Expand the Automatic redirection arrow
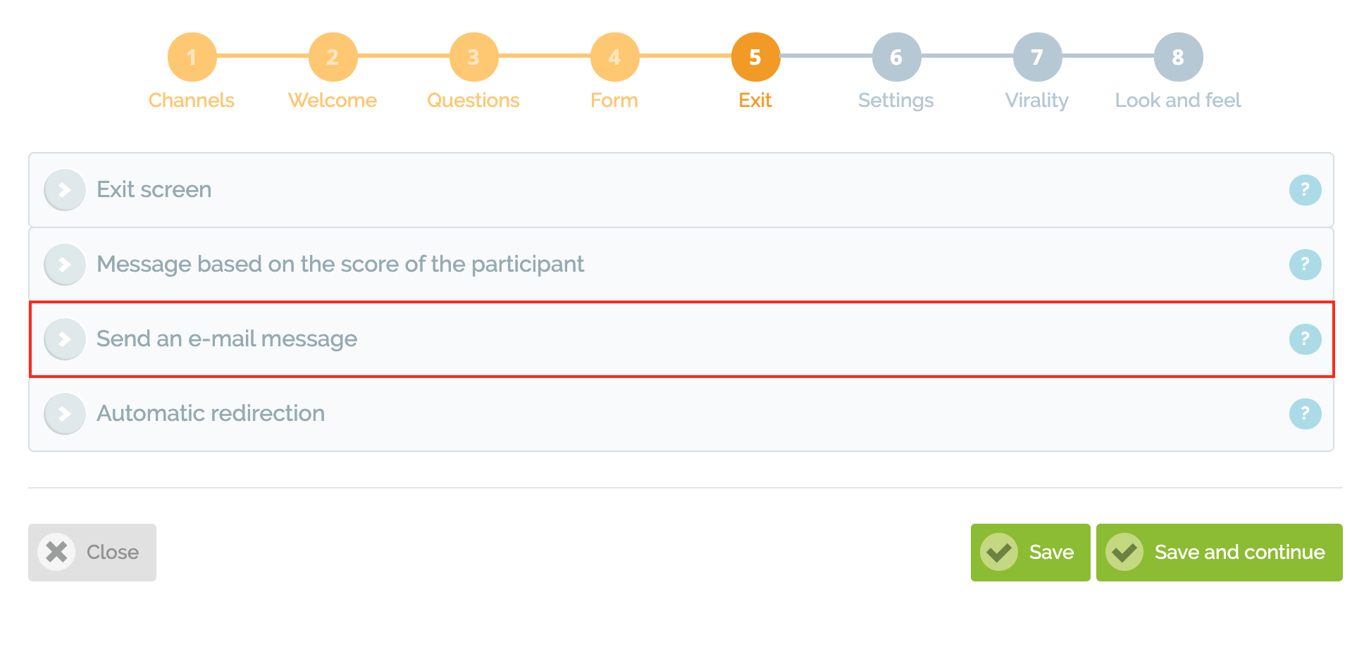 point(65,414)
